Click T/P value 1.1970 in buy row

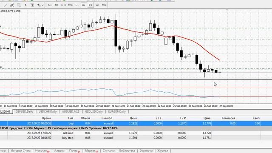pyautogui.click(x=182, y=123)
